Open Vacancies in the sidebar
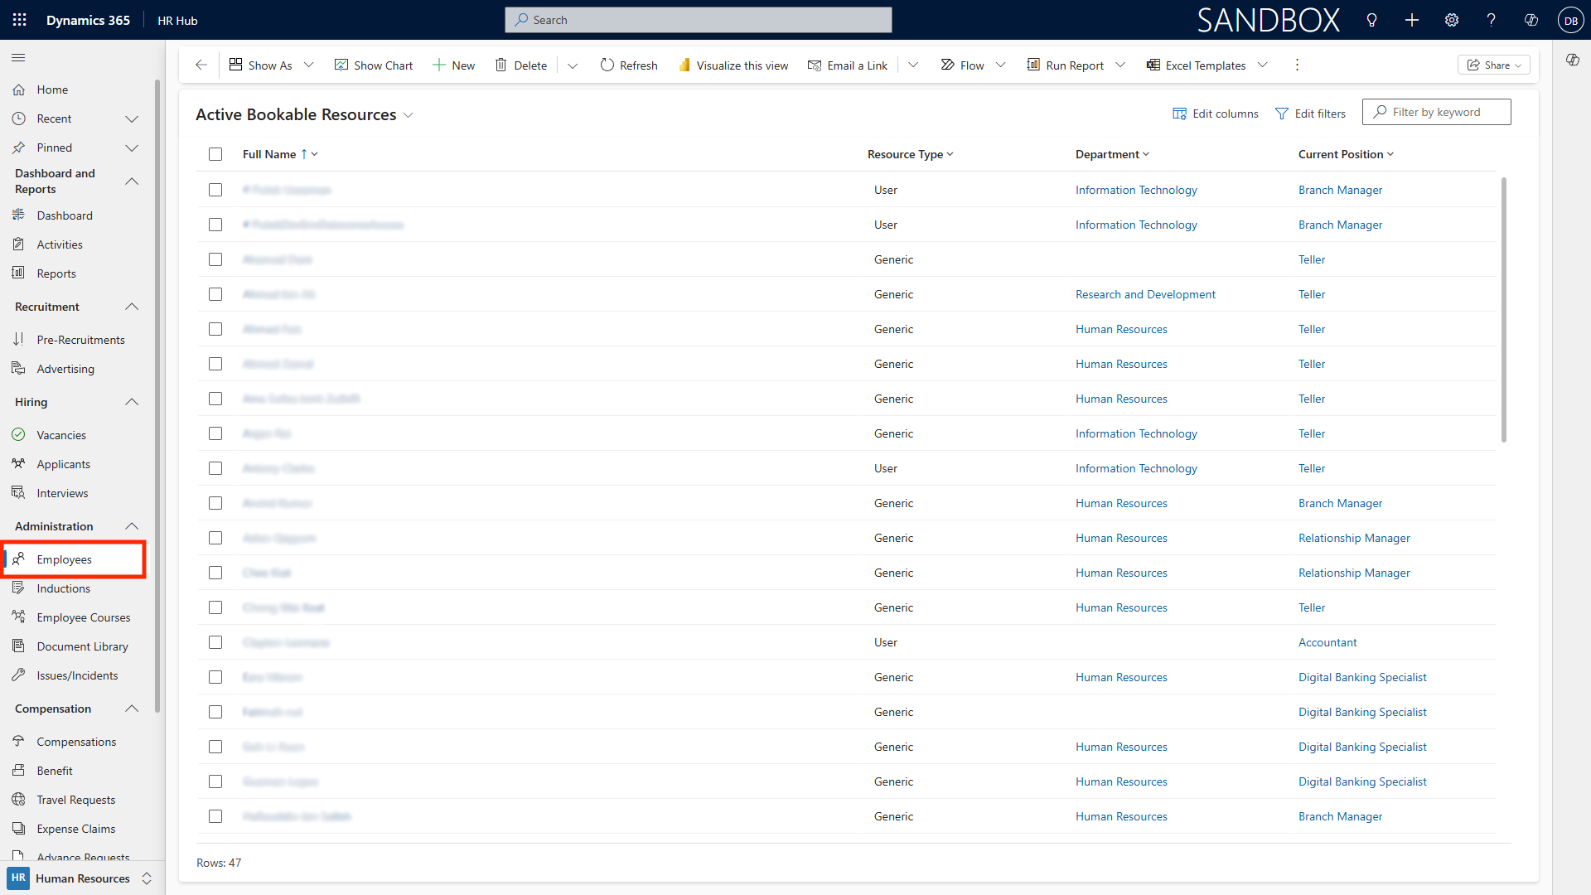 61,435
